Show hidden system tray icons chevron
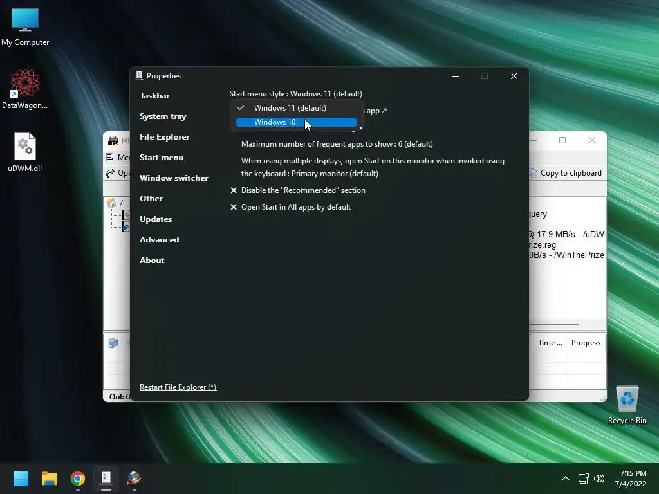This screenshot has width=659, height=494. pos(566,479)
